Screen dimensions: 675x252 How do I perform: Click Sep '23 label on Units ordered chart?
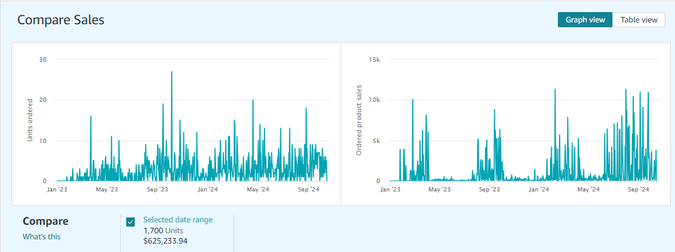point(157,190)
